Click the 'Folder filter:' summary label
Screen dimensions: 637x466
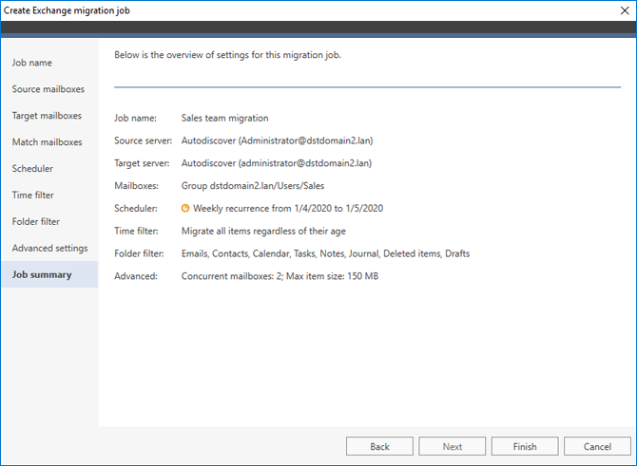click(139, 253)
